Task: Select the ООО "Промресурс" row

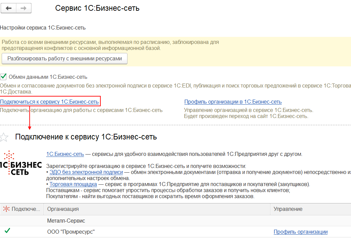Action: tap(71, 232)
